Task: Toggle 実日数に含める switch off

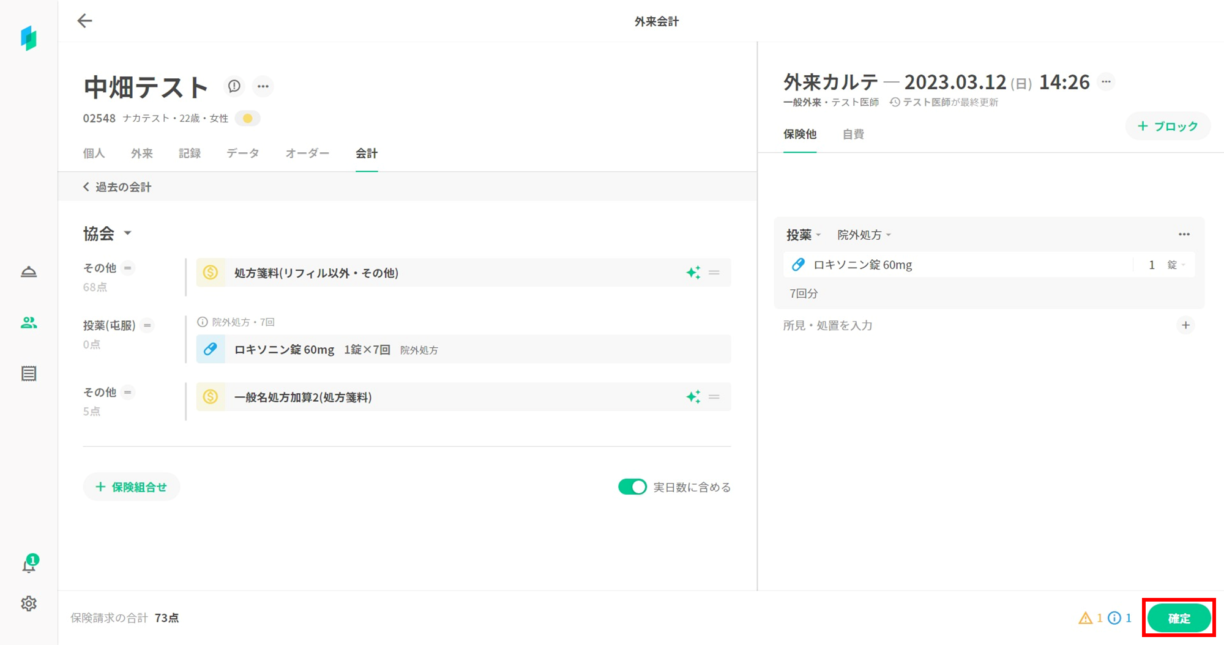Action: pos(632,487)
